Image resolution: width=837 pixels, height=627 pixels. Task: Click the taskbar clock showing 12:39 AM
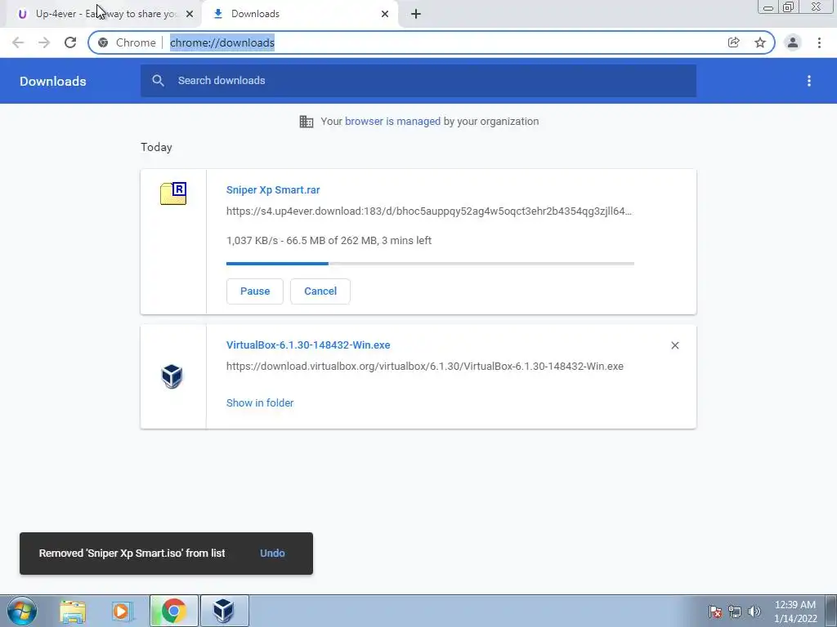(795, 611)
